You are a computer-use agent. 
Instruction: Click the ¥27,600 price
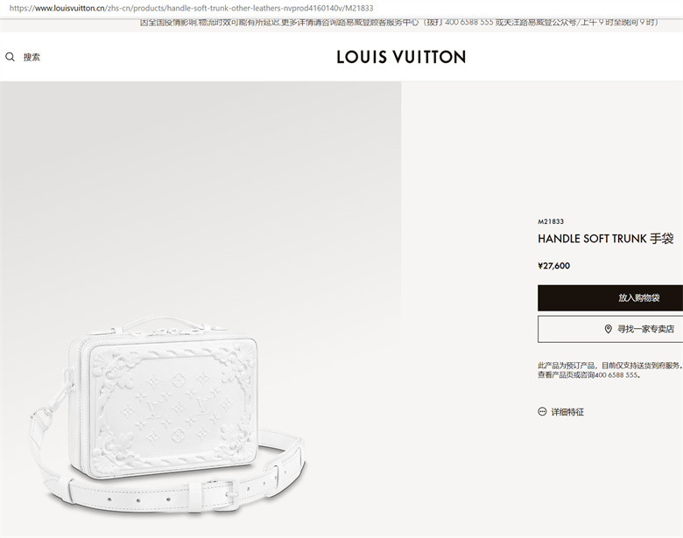[554, 266]
